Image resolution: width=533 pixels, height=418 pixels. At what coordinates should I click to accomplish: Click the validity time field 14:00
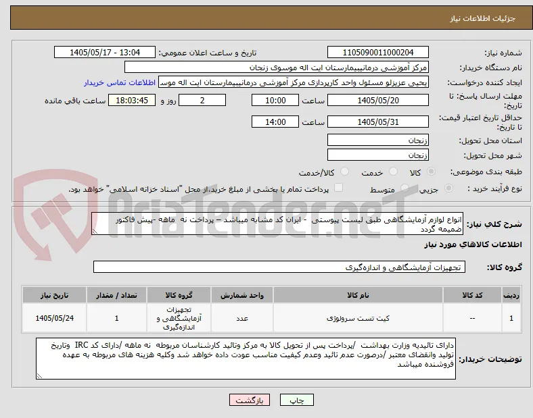(x=275, y=122)
